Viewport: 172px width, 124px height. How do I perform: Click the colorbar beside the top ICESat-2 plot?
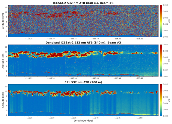(x=161, y=21)
